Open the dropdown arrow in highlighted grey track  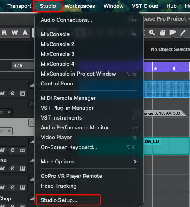click(9, 131)
